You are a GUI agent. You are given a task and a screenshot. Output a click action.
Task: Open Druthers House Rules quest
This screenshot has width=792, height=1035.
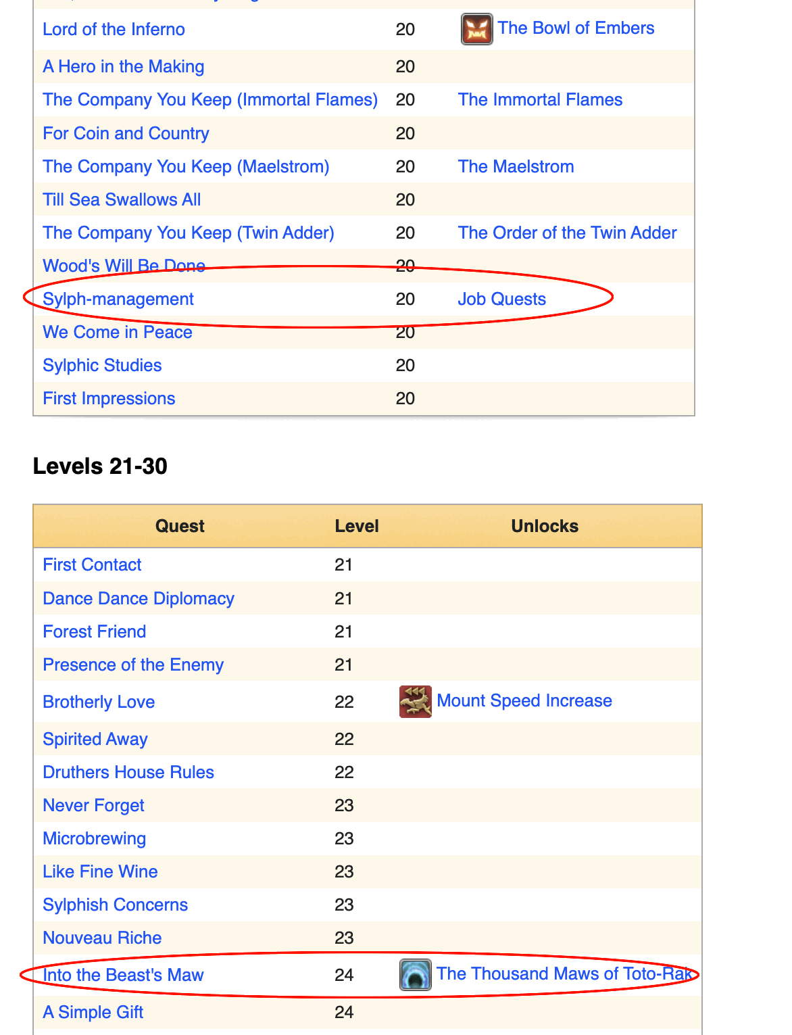(x=128, y=772)
